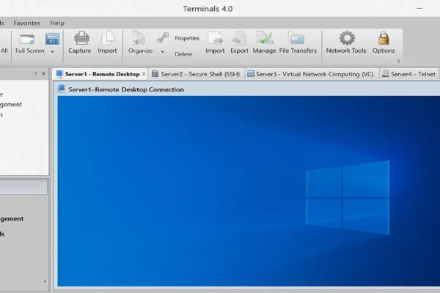Image resolution: width=440 pixels, height=293 pixels.
Task: Open the Help menu
Action: (x=57, y=23)
